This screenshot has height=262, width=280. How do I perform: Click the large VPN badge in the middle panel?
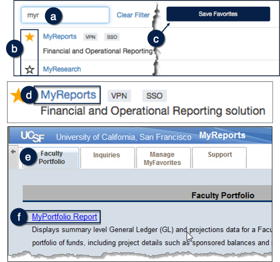[119, 96]
